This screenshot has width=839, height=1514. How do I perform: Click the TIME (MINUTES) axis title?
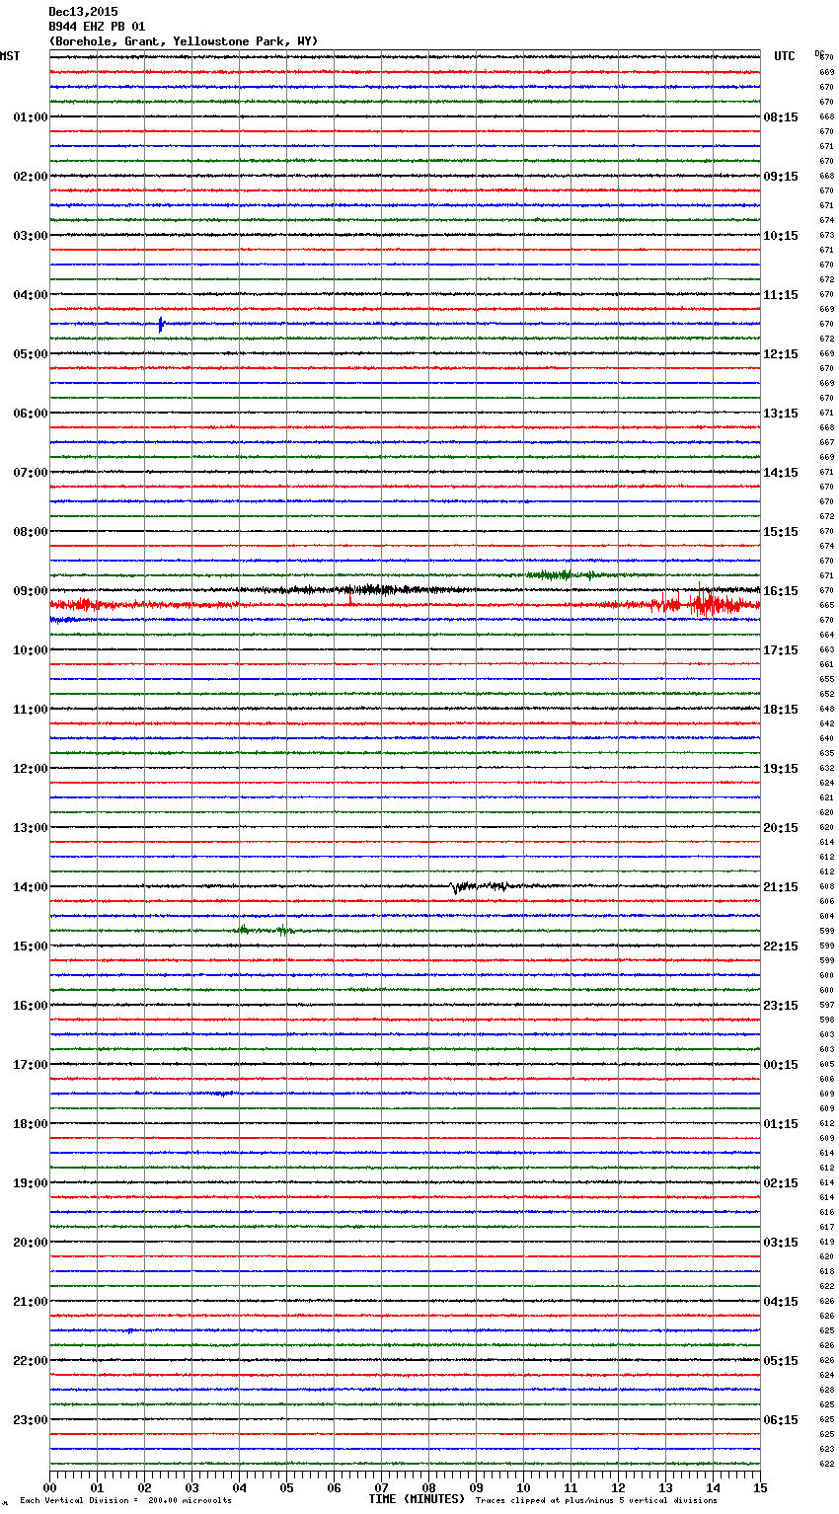tap(417, 1499)
